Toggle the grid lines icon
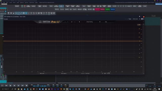 24,13
